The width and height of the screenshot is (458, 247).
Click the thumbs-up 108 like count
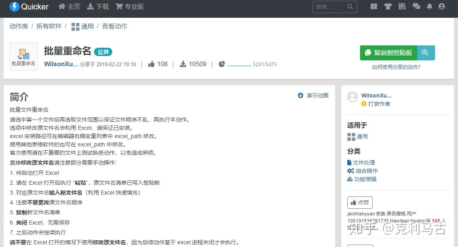pos(158,64)
